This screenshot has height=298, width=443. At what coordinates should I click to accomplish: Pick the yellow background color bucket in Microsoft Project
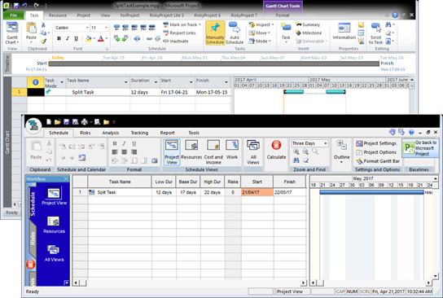[x=89, y=38]
